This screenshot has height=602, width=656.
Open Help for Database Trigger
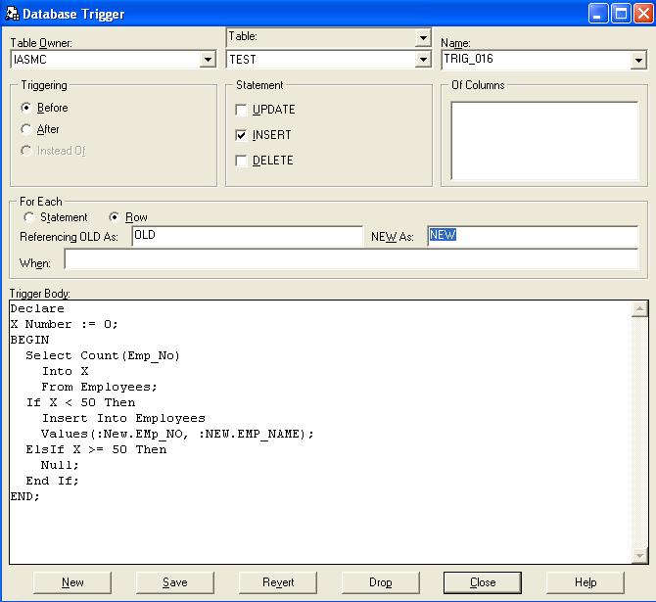coord(586,582)
